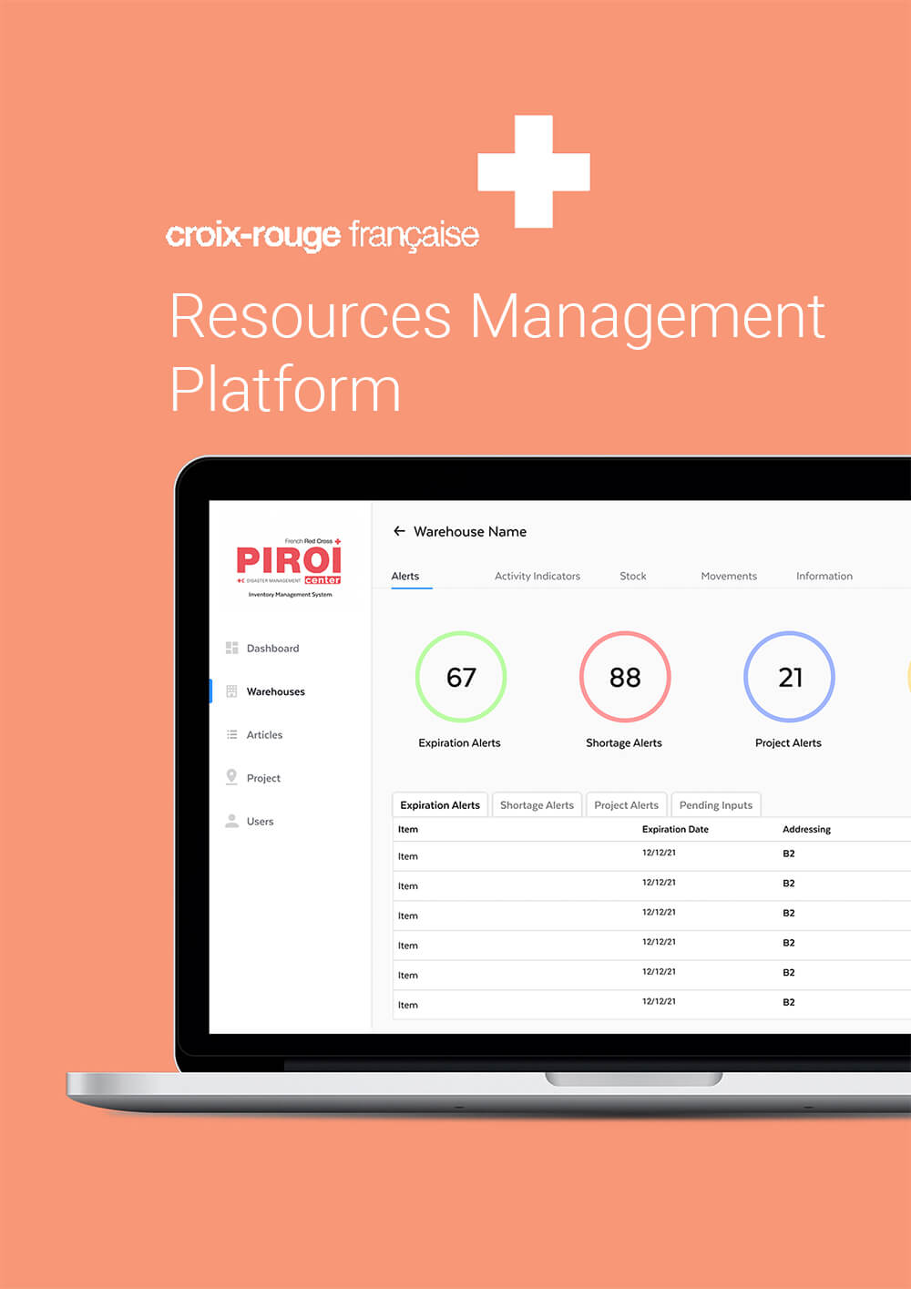Click the green 67 Expiration Alerts circle
This screenshot has width=911, height=1289.
point(461,677)
